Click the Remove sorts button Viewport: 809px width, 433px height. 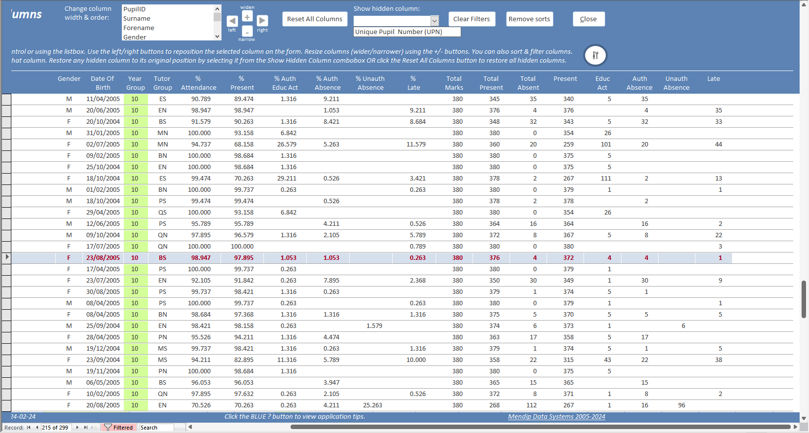pyautogui.click(x=529, y=19)
